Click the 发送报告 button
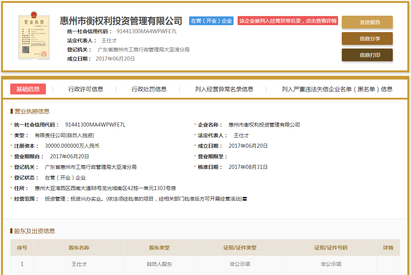Viewport: 411px width, 275px height. coord(367,22)
